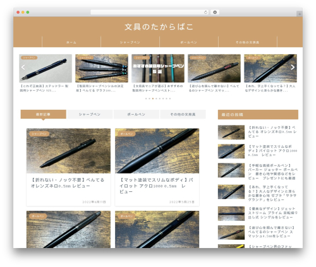Jump to the first carousel pagination dot
Viewport: 316px width, 267px height.
(x=146, y=98)
